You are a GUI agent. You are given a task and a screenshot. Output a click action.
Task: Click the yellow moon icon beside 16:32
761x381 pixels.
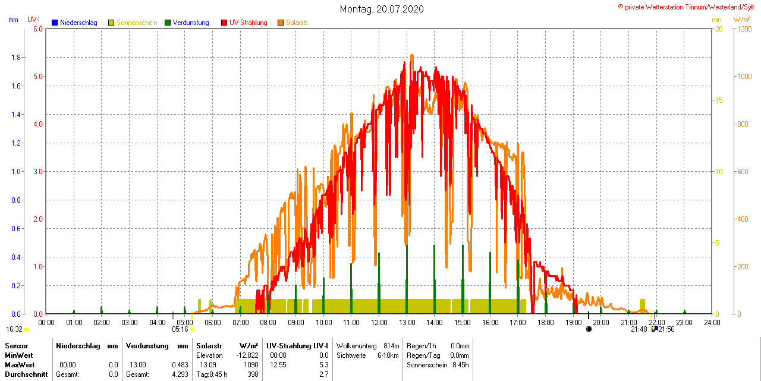(26, 329)
